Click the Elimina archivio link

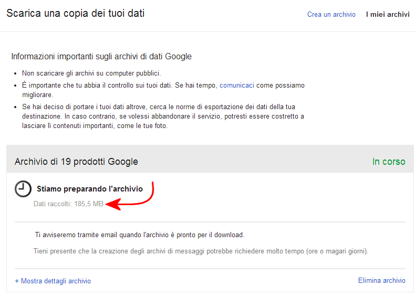click(381, 280)
